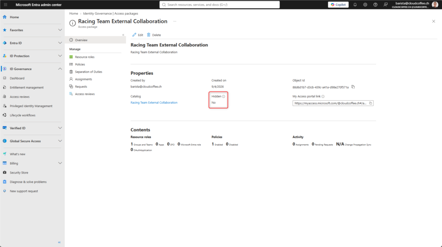Click the 1 Enabled policies count

click(x=217, y=144)
